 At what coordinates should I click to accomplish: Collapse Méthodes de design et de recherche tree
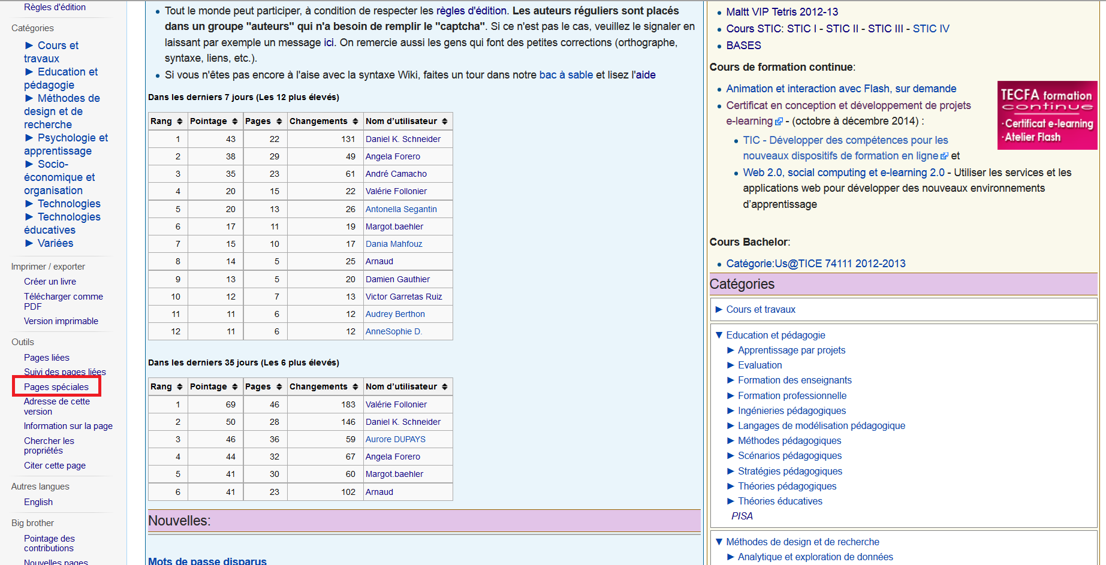coord(719,542)
